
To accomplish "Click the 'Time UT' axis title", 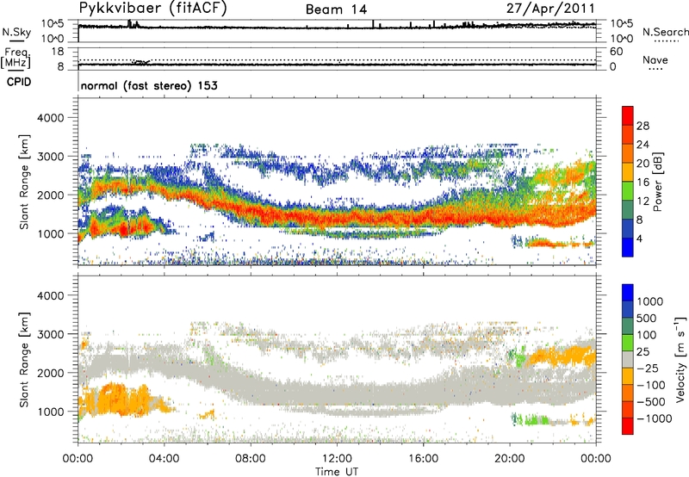I will click(x=337, y=472).
